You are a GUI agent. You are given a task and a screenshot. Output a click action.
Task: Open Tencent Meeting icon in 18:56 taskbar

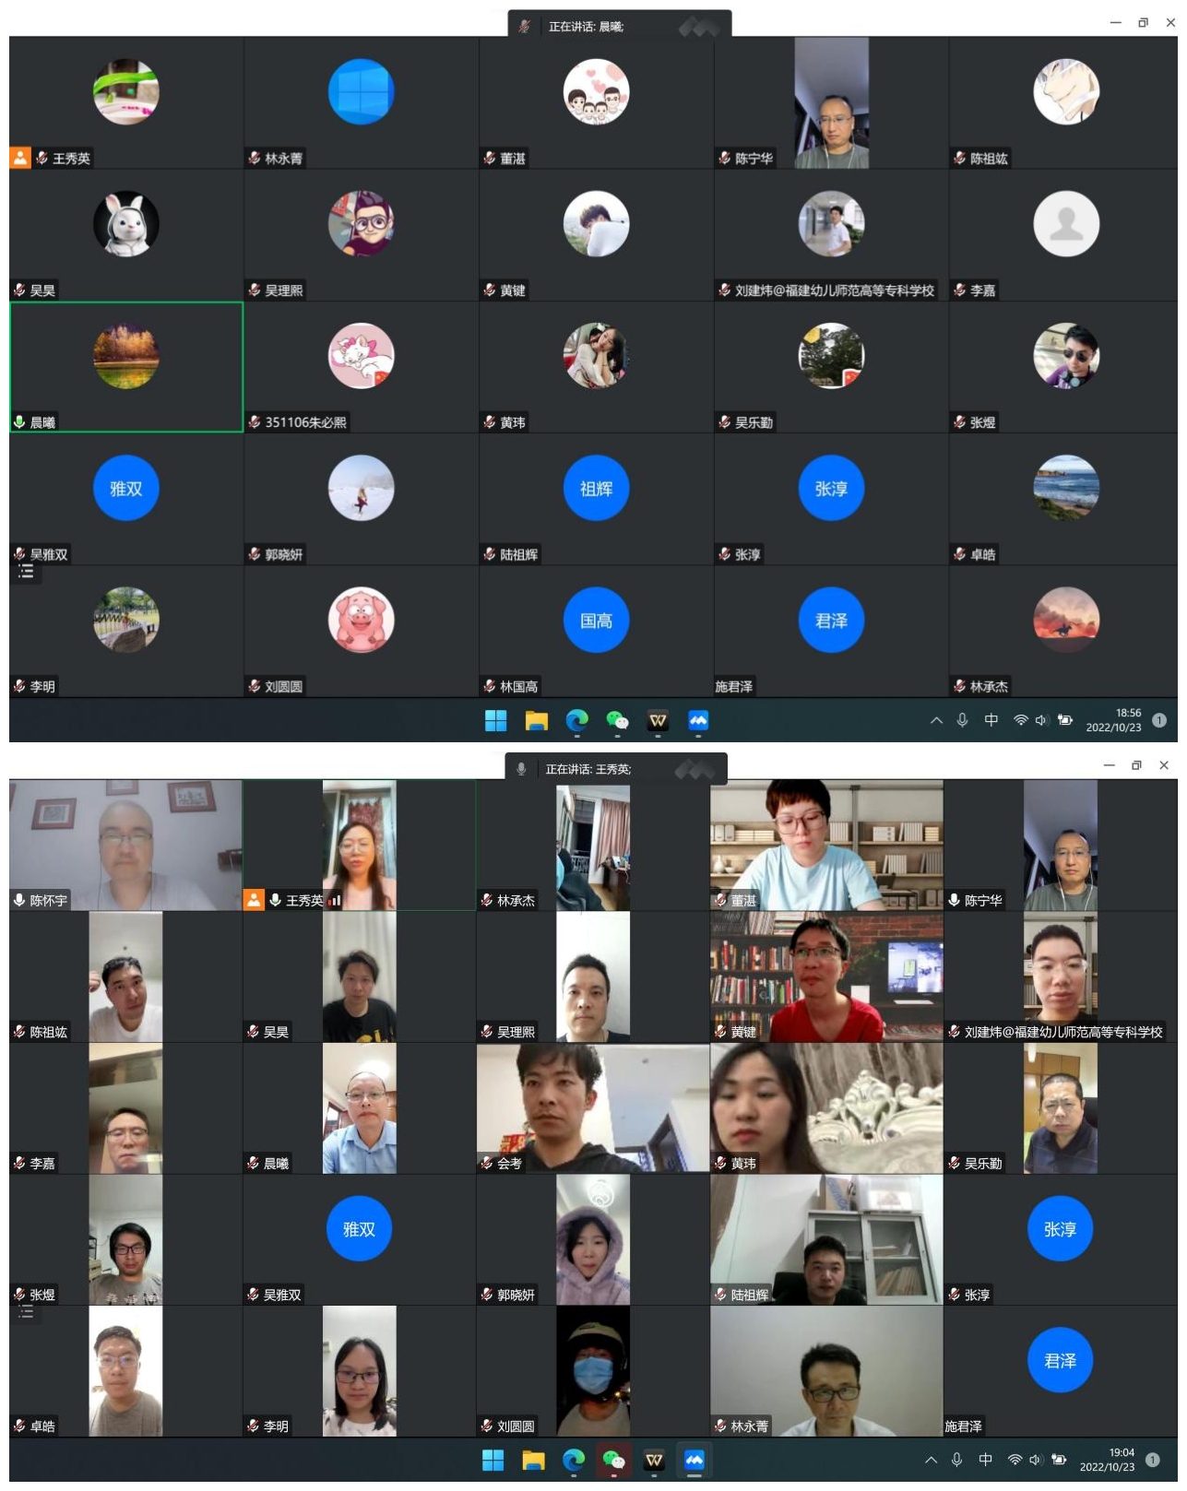[x=698, y=721]
